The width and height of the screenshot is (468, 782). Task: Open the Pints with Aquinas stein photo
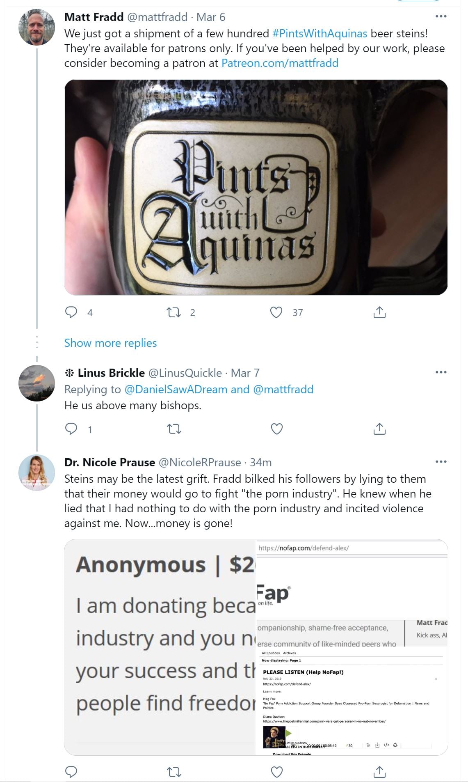click(x=256, y=187)
